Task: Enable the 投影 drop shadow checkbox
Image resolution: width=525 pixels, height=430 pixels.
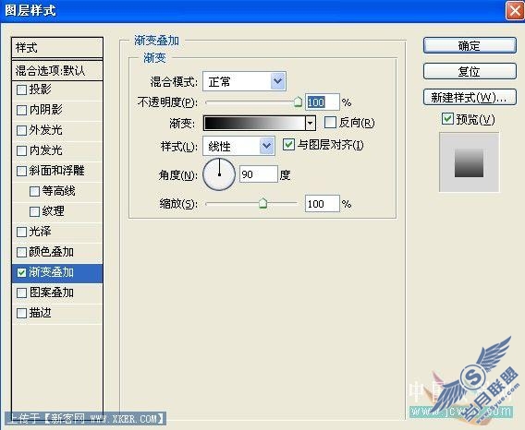Action: [22, 90]
